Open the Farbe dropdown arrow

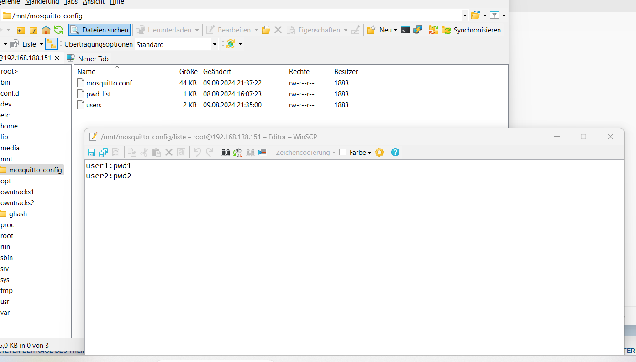coord(370,153)
